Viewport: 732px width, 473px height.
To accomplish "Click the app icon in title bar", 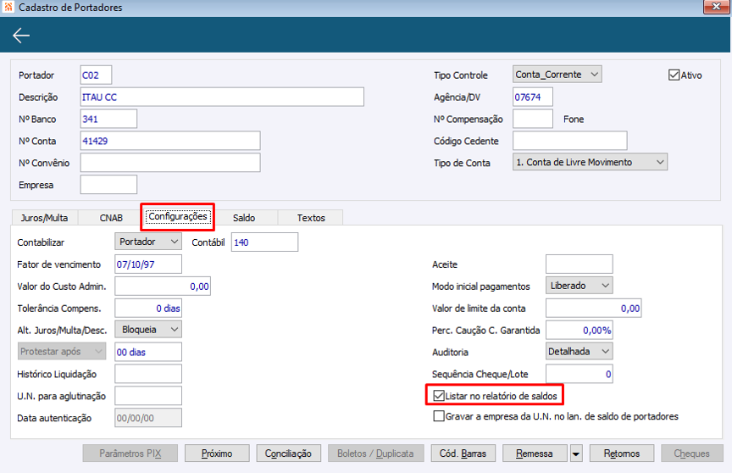I will point(8,7).
